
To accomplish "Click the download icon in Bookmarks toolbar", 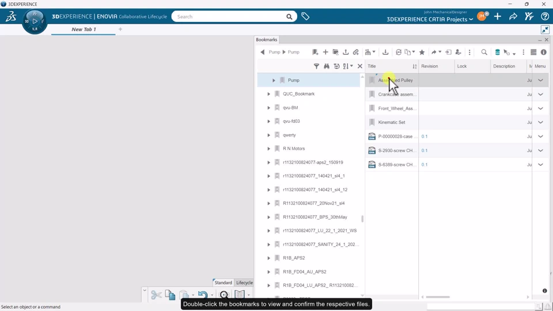I will coord(385,52).
